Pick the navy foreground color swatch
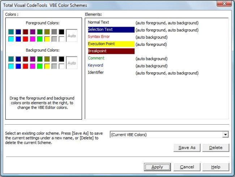235x177 pixels. click(18, 32)
